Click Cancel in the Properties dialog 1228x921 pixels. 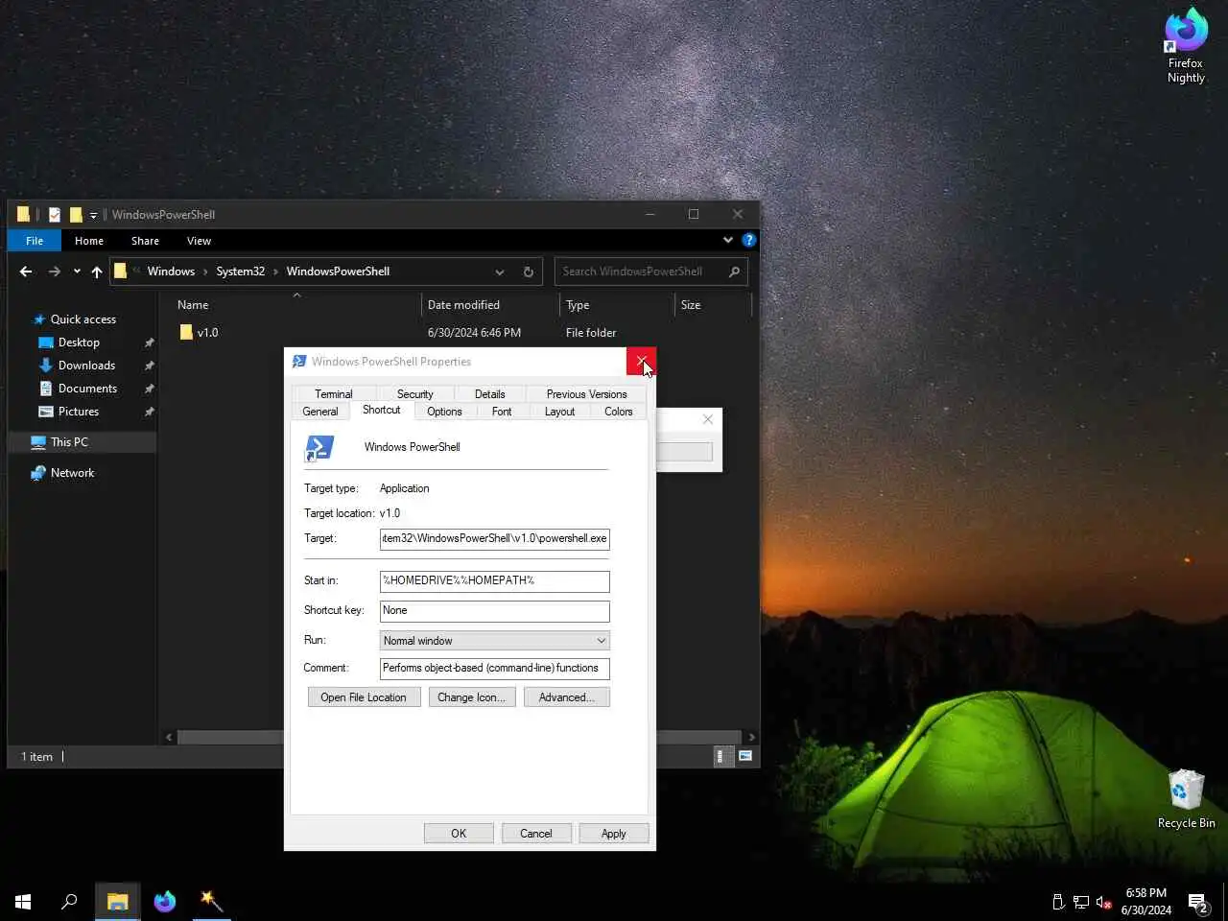536,834
